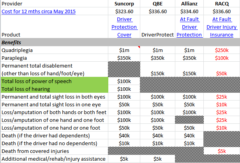Select 'Loss/amputation of both hands or both feet' label

[x=54, y=113]
